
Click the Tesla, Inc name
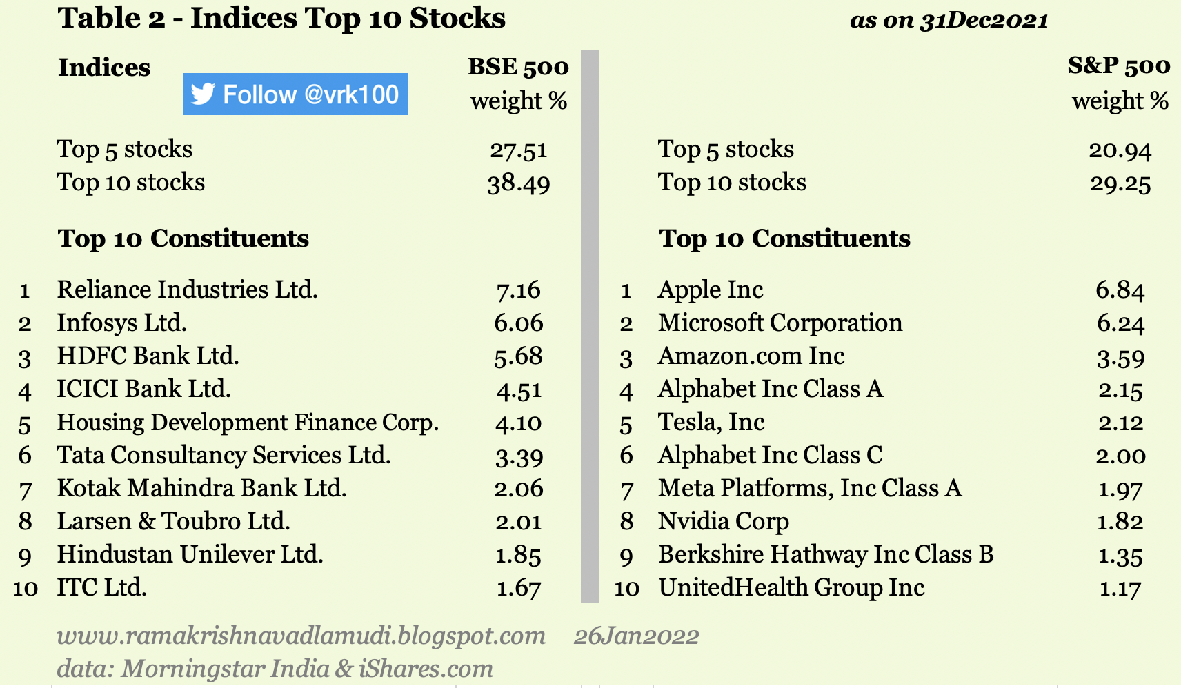click(711, 422)
